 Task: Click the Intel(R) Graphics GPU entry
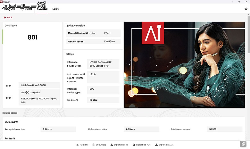coord(30,92)
